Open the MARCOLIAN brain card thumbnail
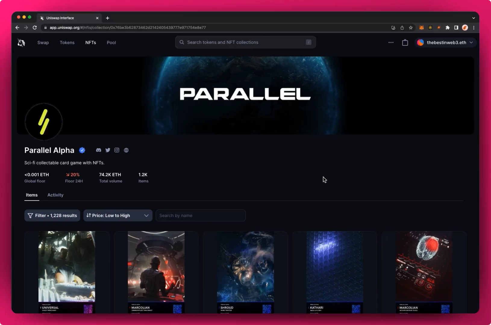491x325 pixels. click(424, 272)
